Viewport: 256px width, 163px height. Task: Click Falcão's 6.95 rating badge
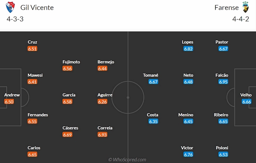click(223, 82)
